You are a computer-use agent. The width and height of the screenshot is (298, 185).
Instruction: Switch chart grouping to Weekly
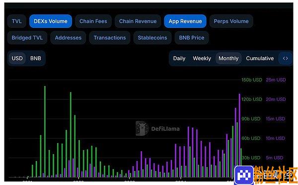point(202,58)
